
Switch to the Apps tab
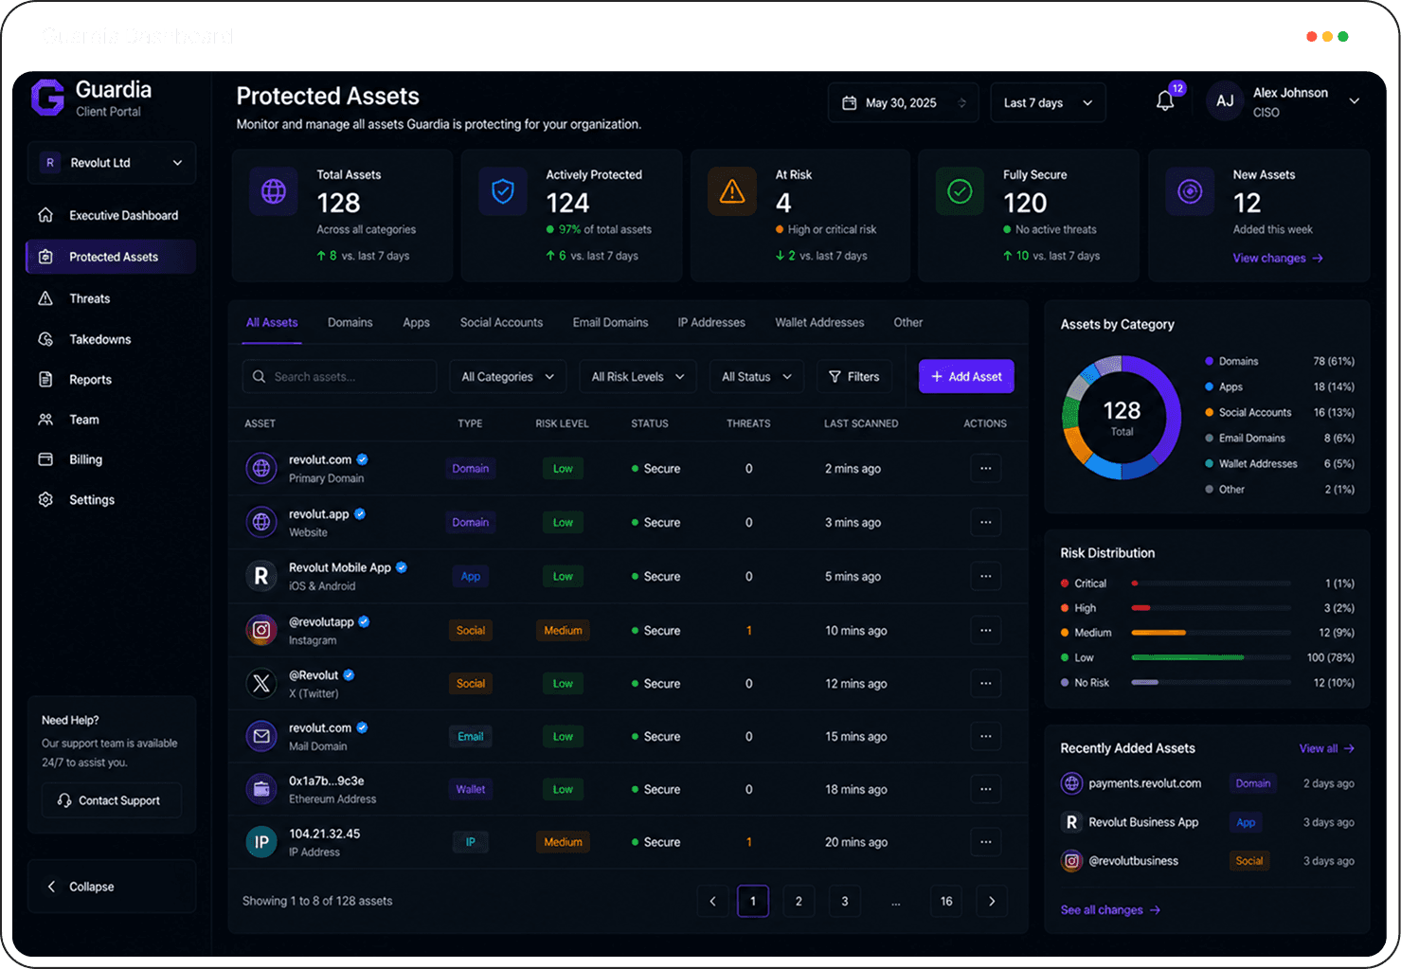click(x=416, y=323)
